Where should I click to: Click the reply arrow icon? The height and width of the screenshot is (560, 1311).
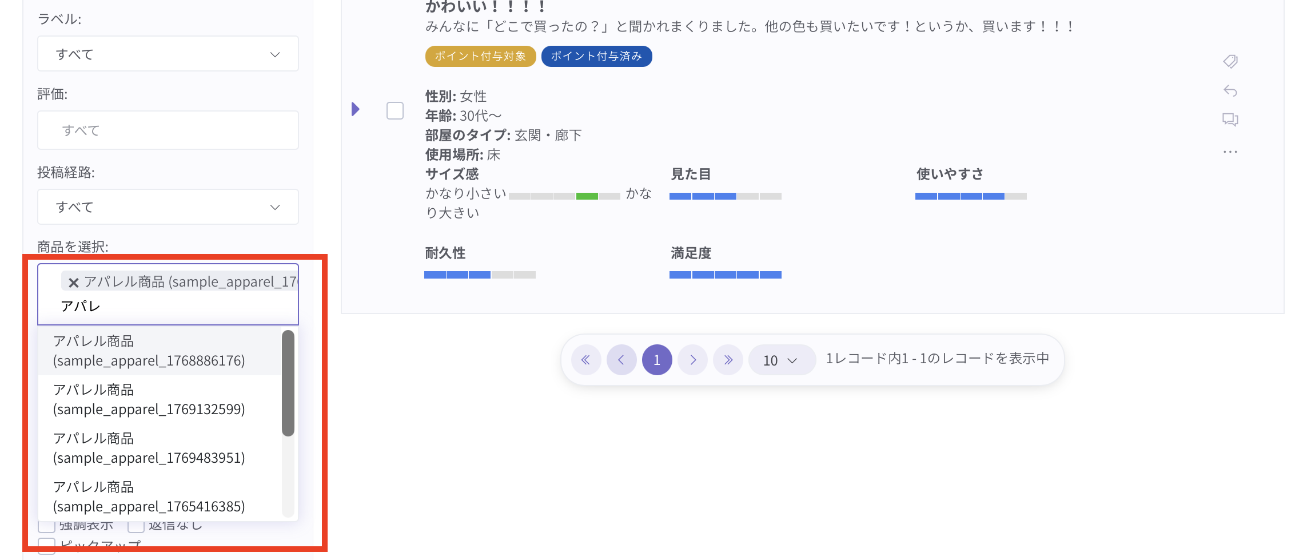coord(1230,91)
